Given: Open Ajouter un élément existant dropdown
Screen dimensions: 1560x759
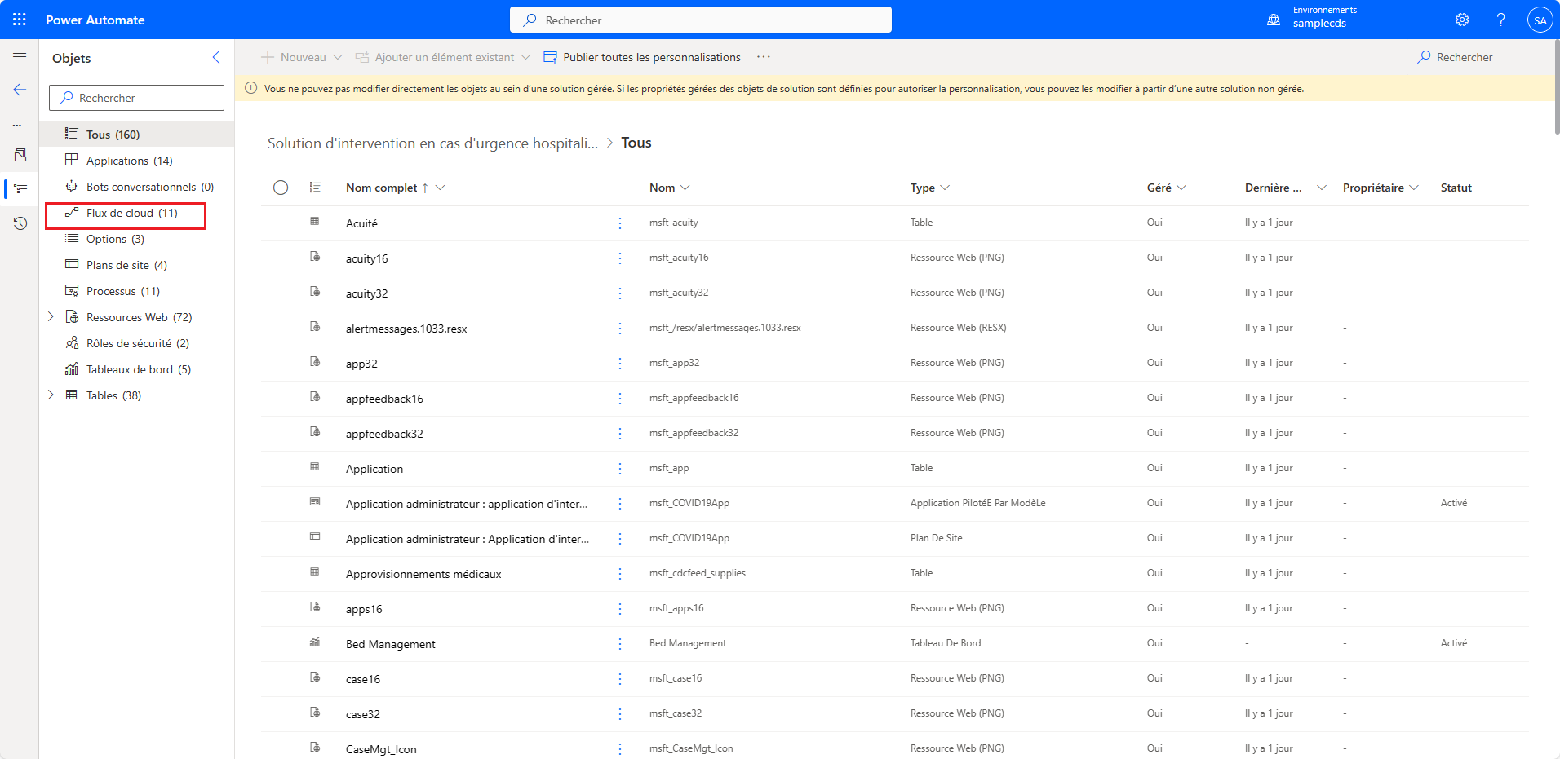Looking at the screenshot, I should point(442,57).
